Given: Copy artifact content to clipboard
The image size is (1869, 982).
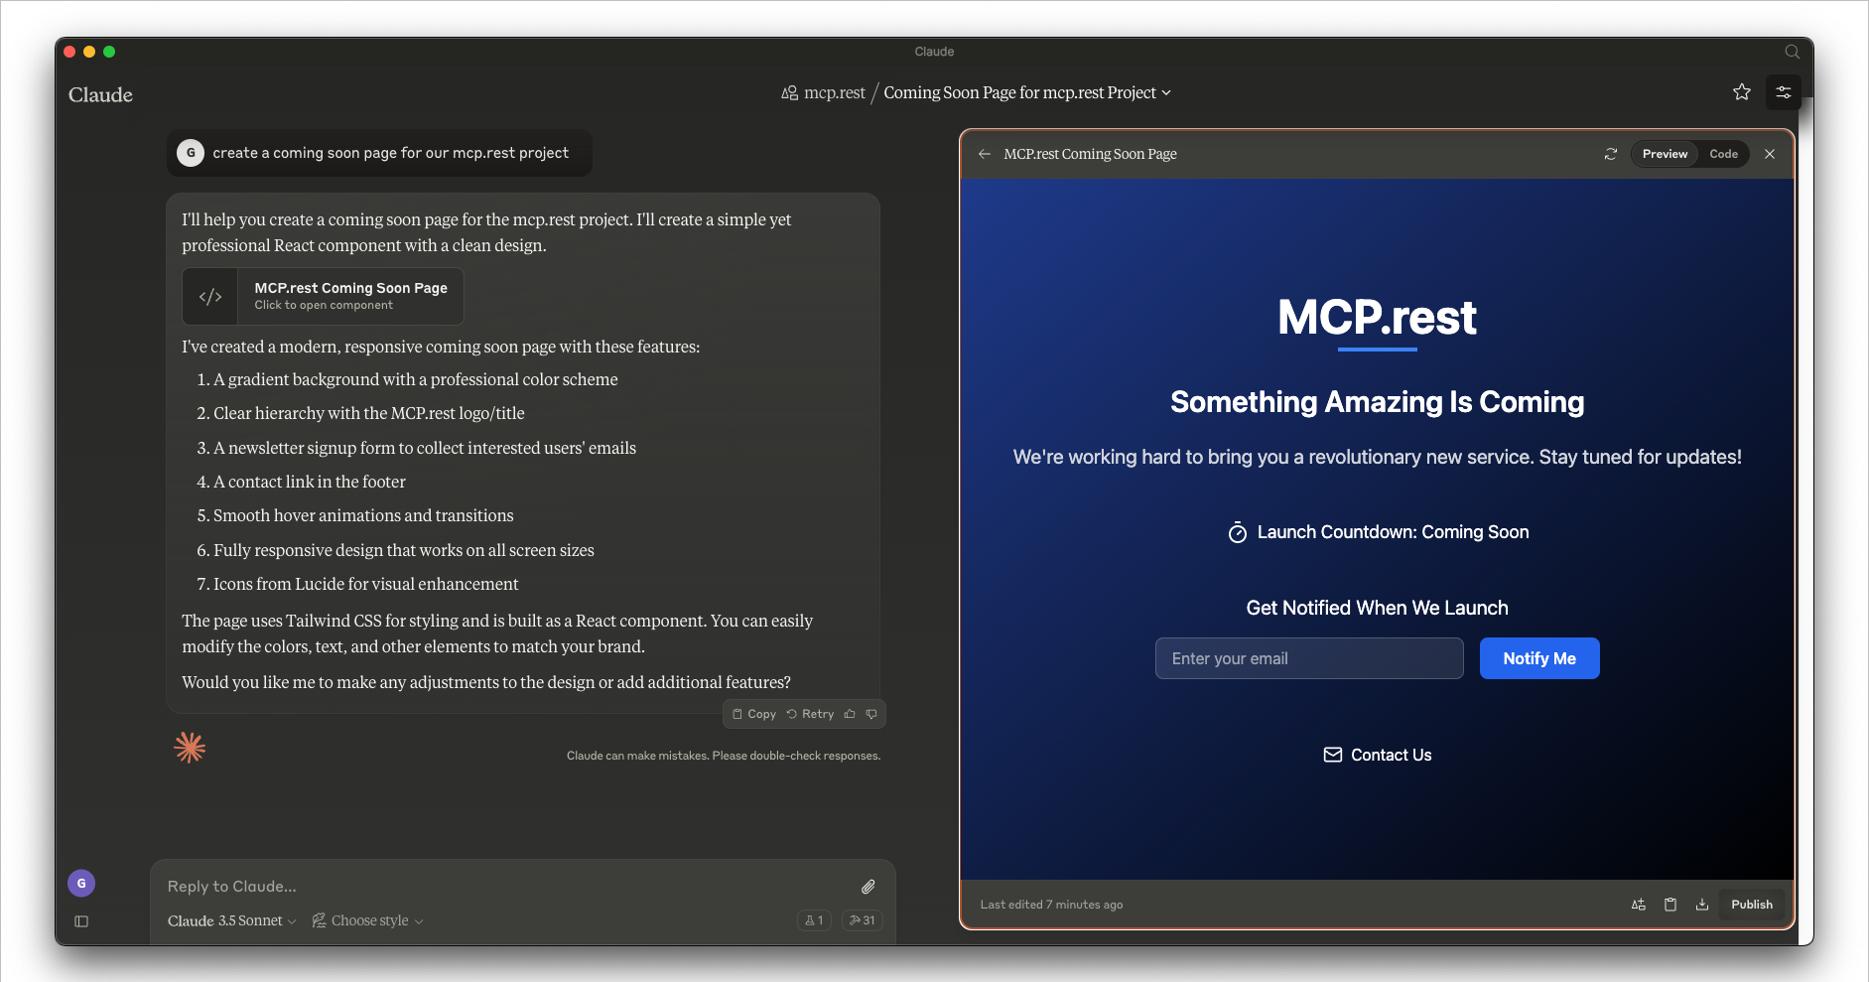Looking at the screenshot, I should click(x=1670, y=904).
